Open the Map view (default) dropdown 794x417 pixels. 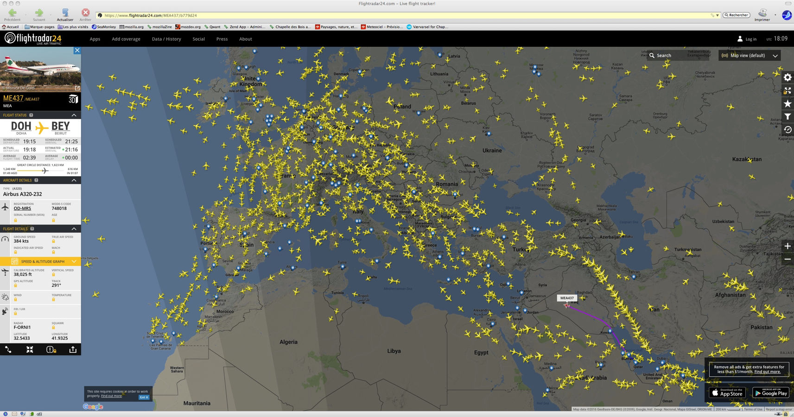pyautogui.click(x=750, y=56)
